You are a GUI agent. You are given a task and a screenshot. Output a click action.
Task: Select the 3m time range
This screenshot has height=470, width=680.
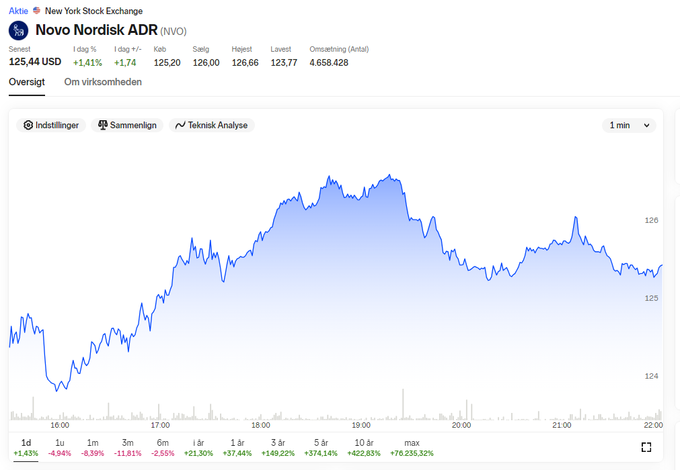point(128,447)
